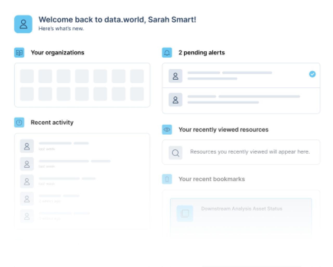
Task: Click "Resources you recently viewed will appear here."
Action: 250,152
